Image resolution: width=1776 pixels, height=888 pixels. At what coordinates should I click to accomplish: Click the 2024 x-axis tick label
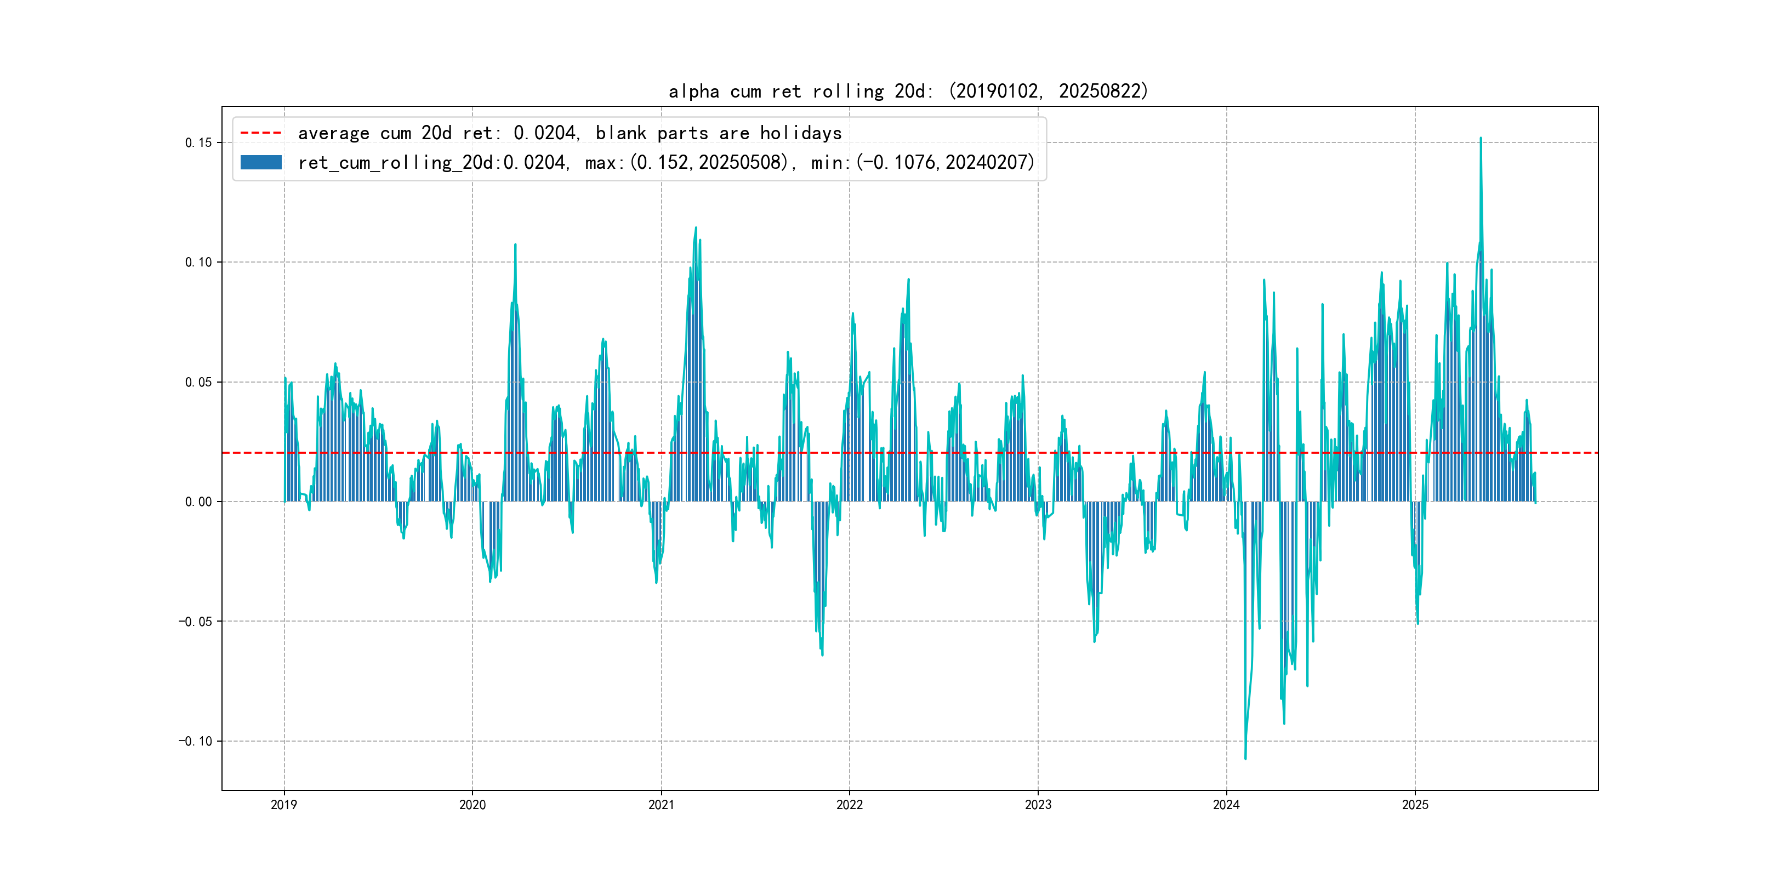click(x=1227, y=805)
